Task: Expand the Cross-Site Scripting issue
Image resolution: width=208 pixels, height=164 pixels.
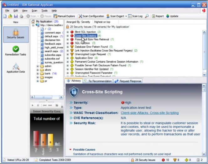Action: point(68,36)
